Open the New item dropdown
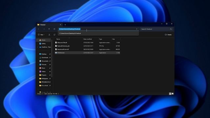This screenshot has width=210, height=118. pos(41,35)
